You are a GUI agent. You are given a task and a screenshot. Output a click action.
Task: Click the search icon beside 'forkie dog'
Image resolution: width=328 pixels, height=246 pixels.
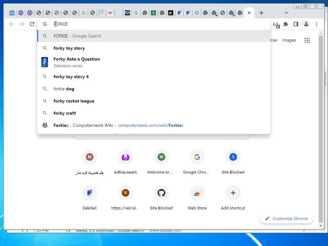45,89
